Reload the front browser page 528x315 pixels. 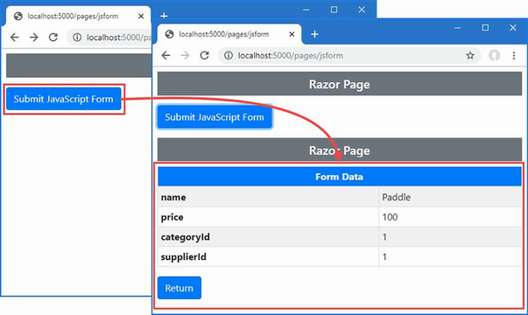[204, 55]
